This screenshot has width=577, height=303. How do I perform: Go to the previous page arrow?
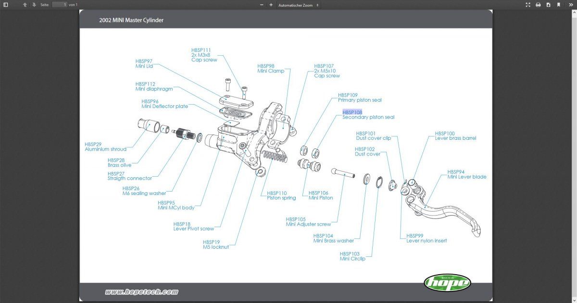(25, 5)
